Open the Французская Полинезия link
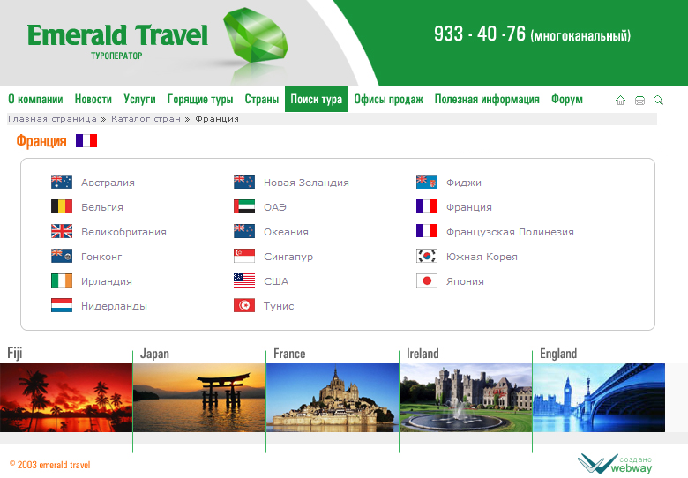 tap(510, 232)
